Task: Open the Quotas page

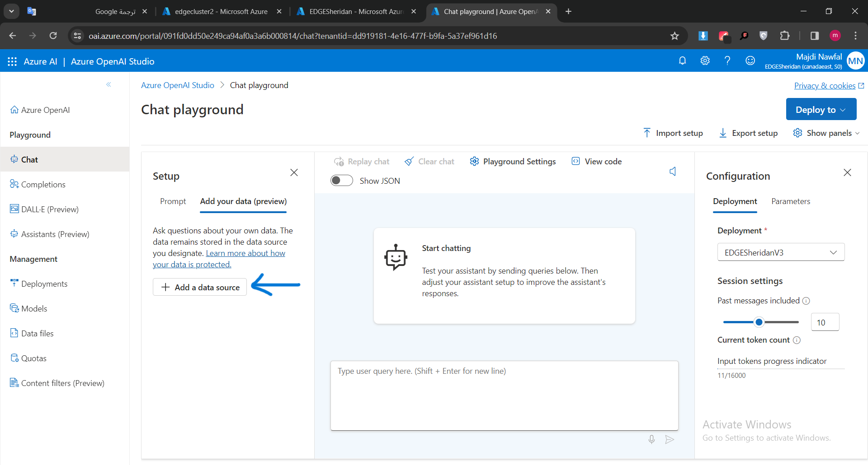Action: (33, 358)
